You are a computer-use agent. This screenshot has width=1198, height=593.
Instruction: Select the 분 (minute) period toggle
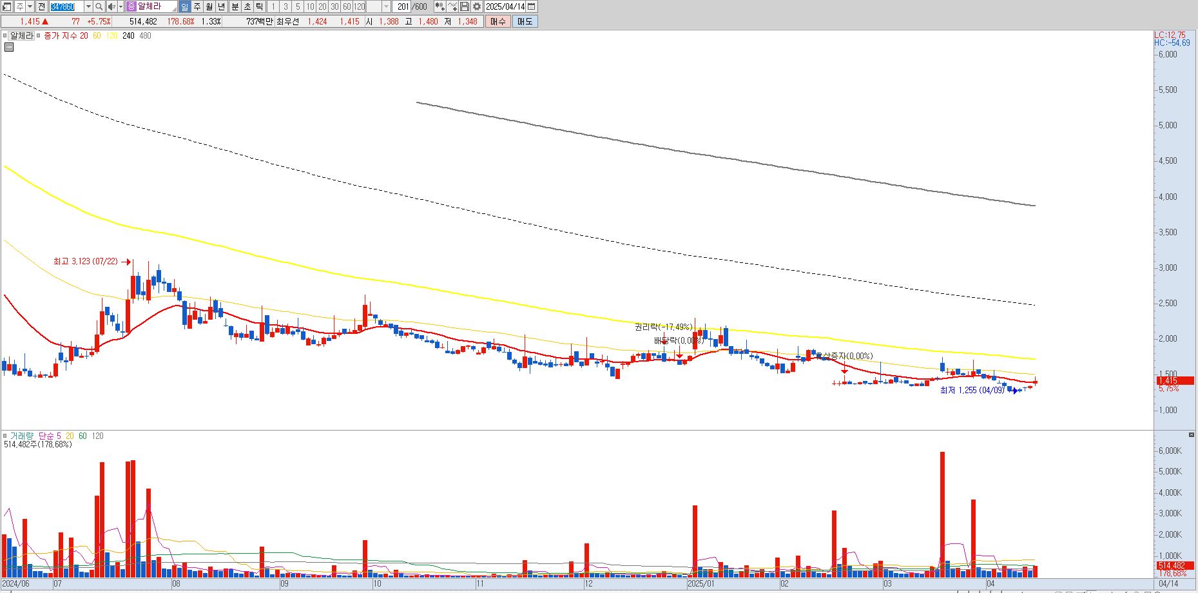(x=235, y=6)
